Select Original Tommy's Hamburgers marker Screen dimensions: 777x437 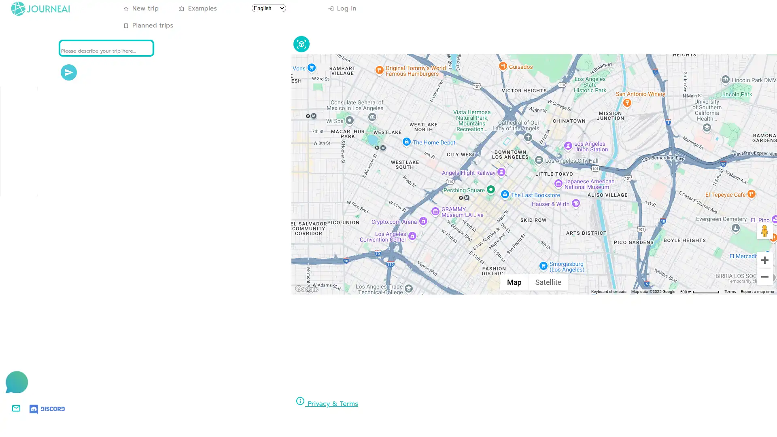tap(379, 70)
